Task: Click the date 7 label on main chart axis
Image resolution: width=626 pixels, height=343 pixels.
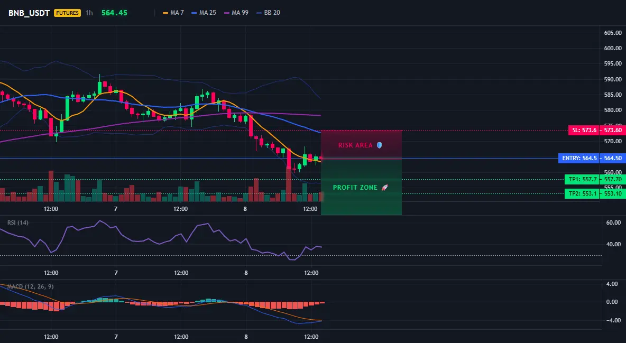Action: coord(116,209)
